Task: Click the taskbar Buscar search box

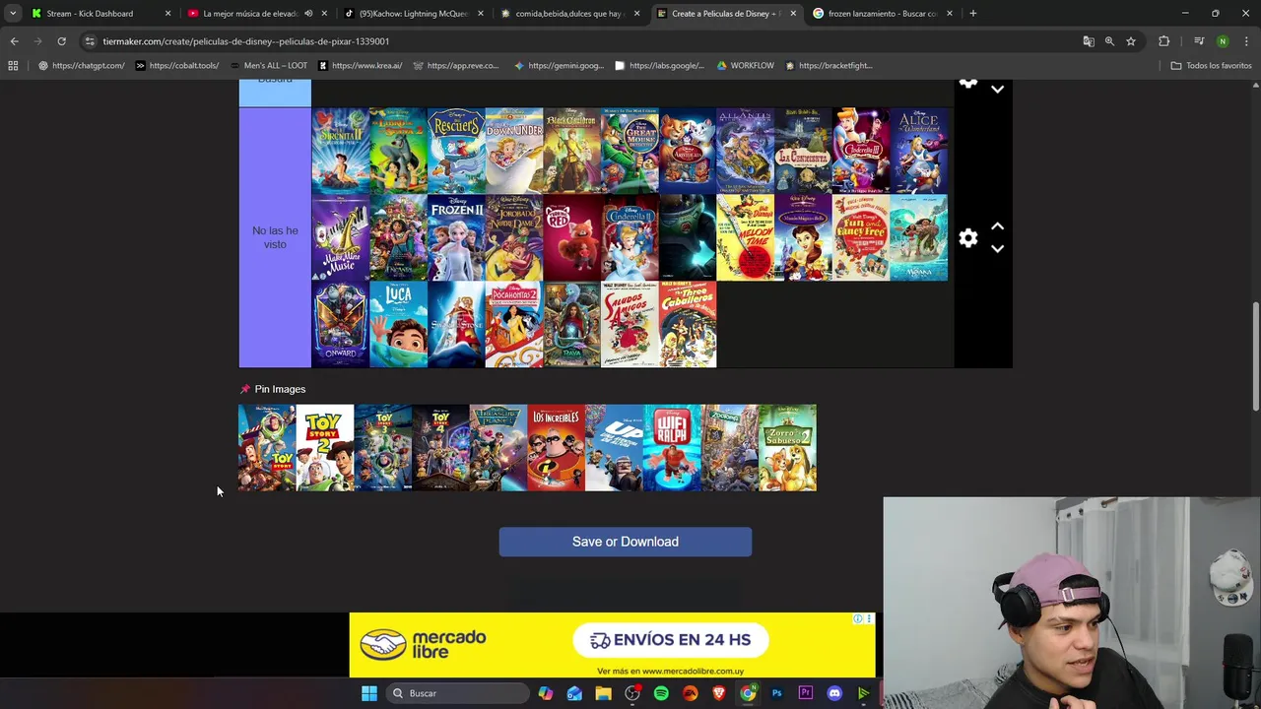Action: tap(458, 693)
